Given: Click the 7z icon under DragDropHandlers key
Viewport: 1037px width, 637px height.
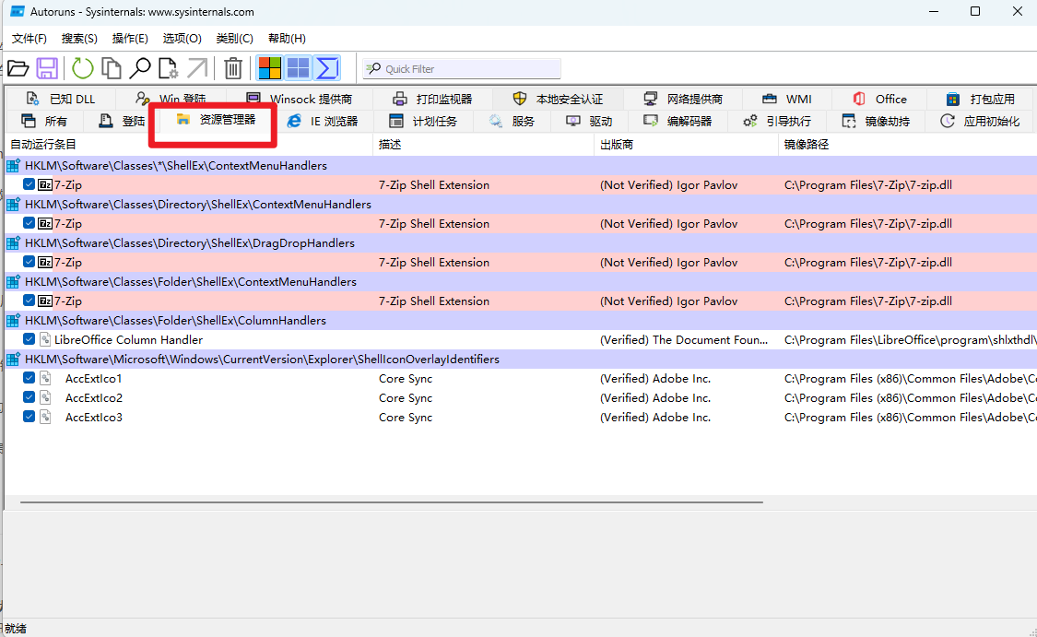Looking at the screenshot, I should tap(45, 262).
